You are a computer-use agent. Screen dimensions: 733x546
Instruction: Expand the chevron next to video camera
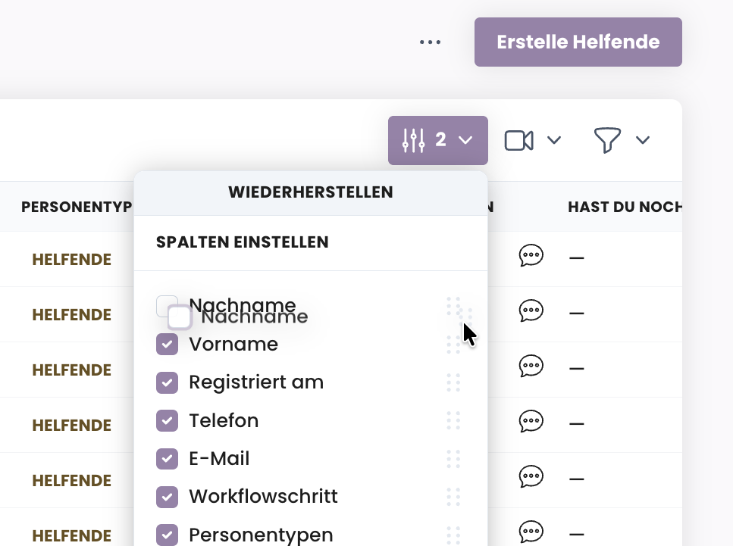(554, 140)
